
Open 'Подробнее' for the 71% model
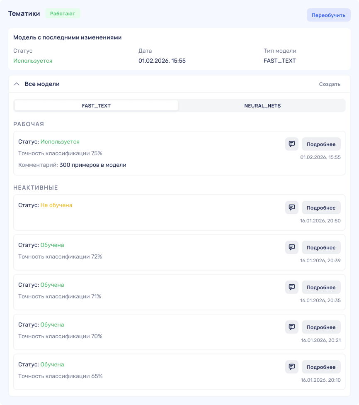pyautogui.click(x=321, y=287)
